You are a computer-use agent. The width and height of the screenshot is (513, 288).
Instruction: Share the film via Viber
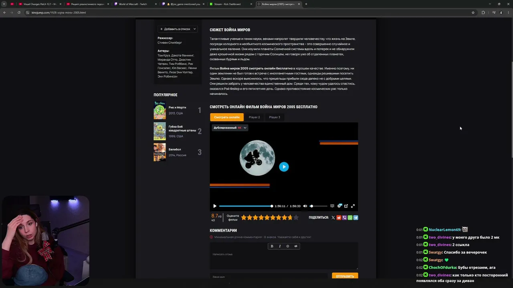(x=344, y=218)
